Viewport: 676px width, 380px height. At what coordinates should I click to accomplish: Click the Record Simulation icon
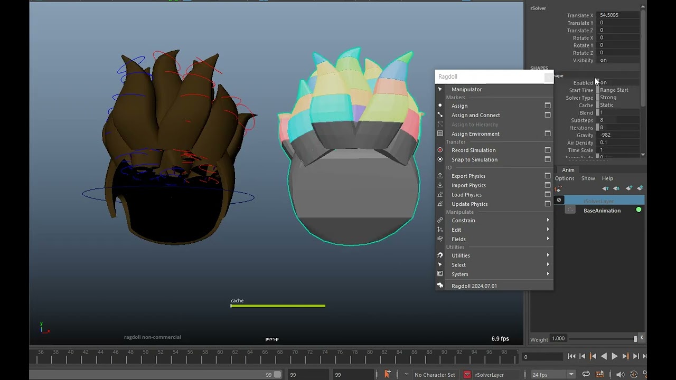click(x=440, y=150)
